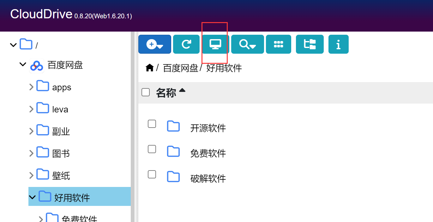Tick the checkbox for 破解软件
433x222 pixels.
152,174
